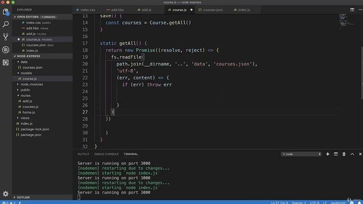Select the terminal instance dropdown '1: node'
Viewport: 363px width, 204px height.
301,154
